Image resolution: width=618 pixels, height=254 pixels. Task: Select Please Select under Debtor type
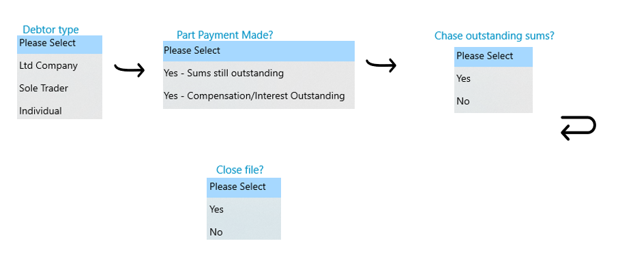pyautogui.click(x=59, y=44)
